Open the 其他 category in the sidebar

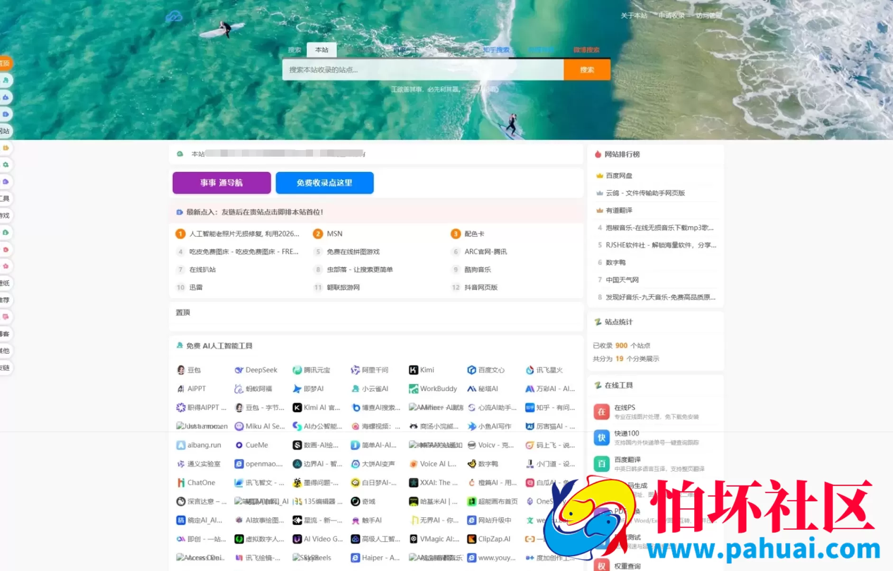tap(5, 351)
